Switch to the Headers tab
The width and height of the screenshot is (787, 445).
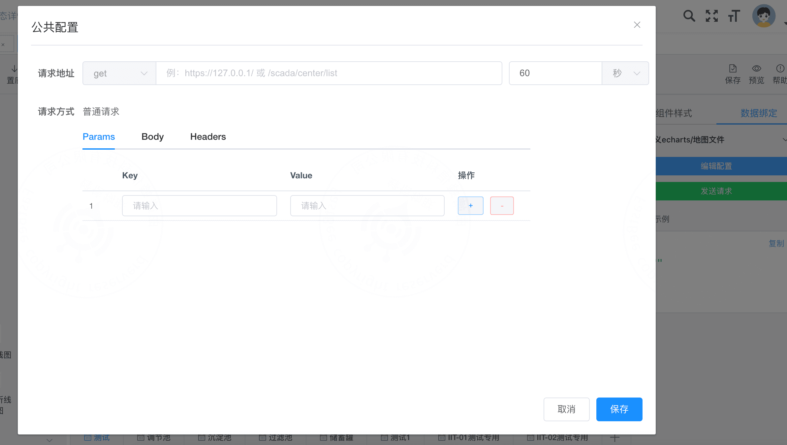pos(208,137)
